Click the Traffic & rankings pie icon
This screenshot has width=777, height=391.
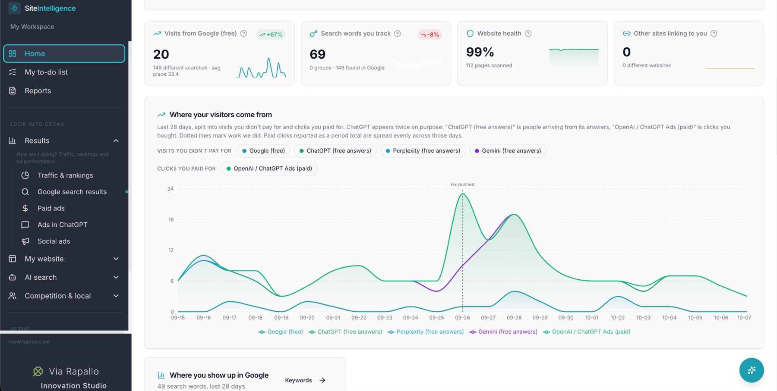pyautogui.click(x=25, y=175)
